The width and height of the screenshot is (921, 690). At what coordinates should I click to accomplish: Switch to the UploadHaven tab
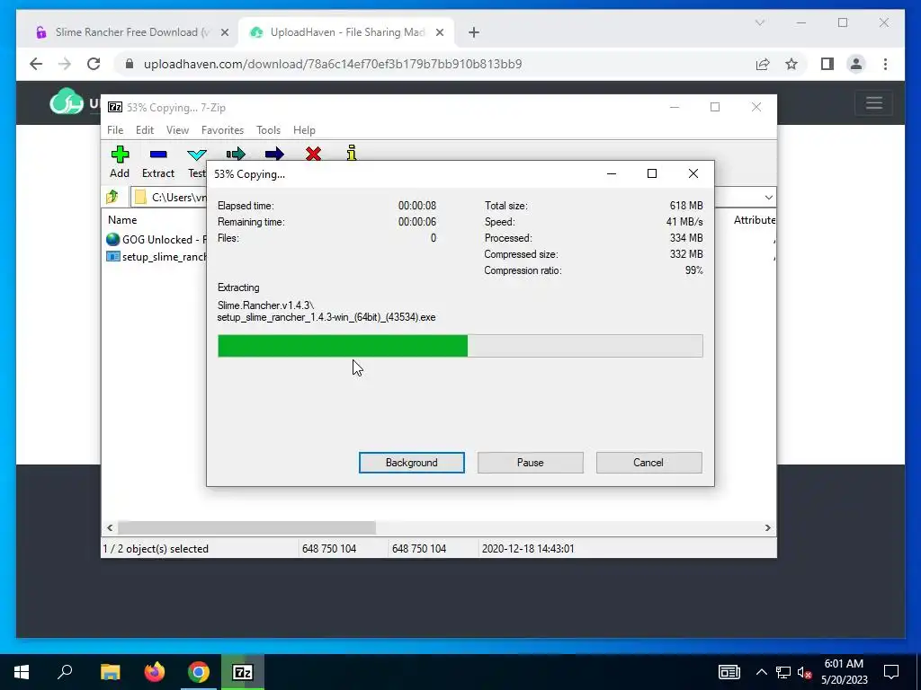pos(346,32)
